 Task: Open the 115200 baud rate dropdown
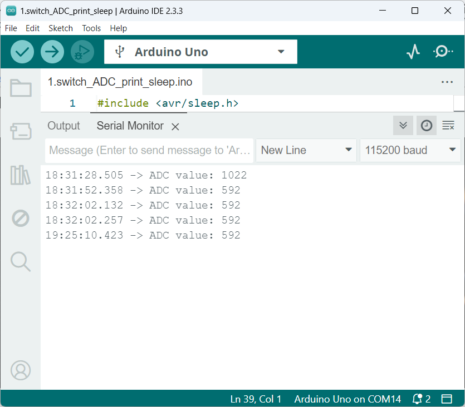click(410, 150)
